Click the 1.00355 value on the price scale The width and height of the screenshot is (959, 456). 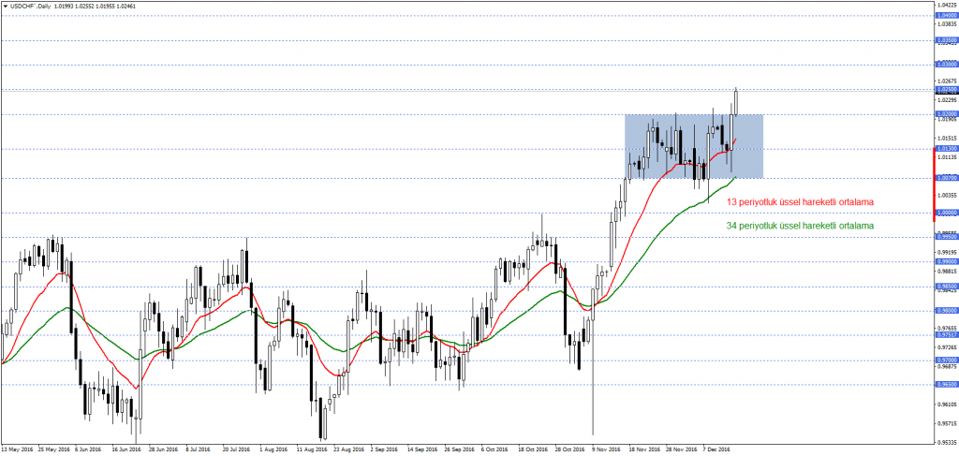tap(948, 196)
